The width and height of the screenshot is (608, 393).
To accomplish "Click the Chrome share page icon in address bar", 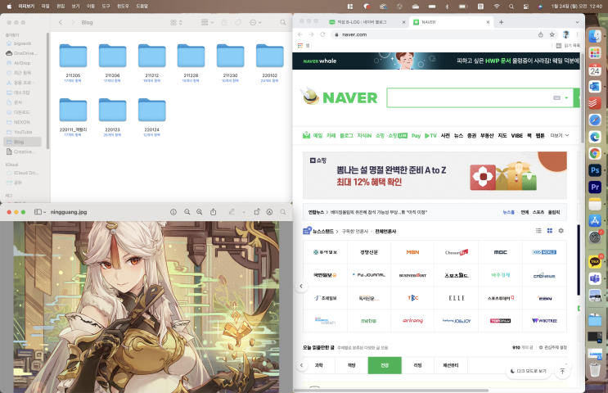I will click(541, 34).
